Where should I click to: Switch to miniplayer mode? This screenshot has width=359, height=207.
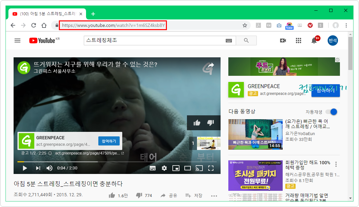tap(176, 168)
